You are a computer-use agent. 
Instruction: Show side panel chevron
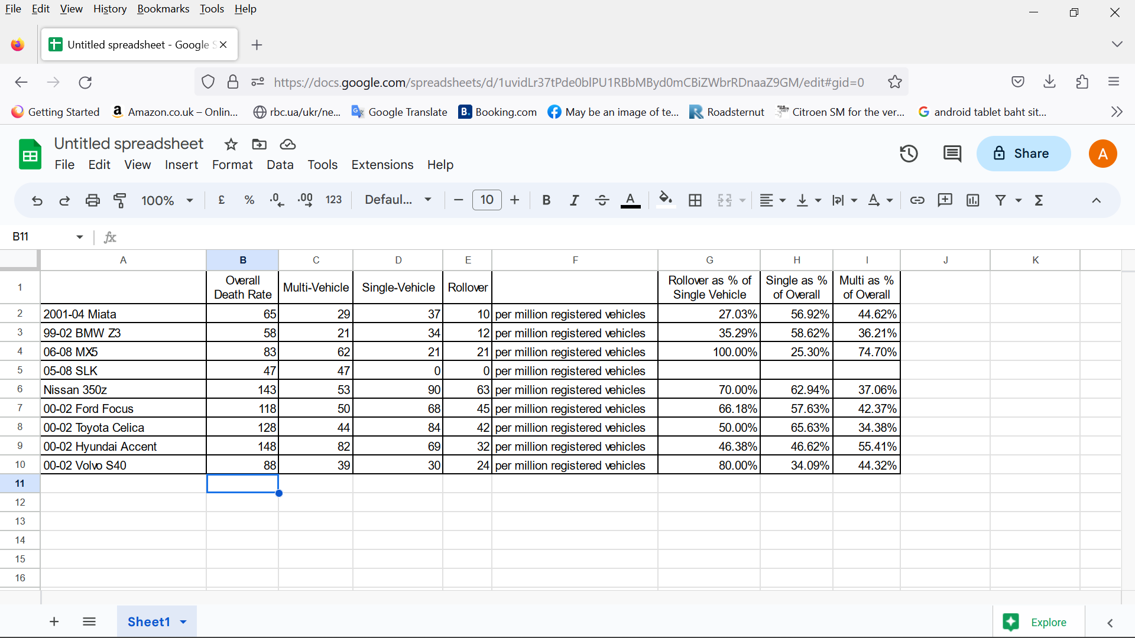pos(1110,623)
